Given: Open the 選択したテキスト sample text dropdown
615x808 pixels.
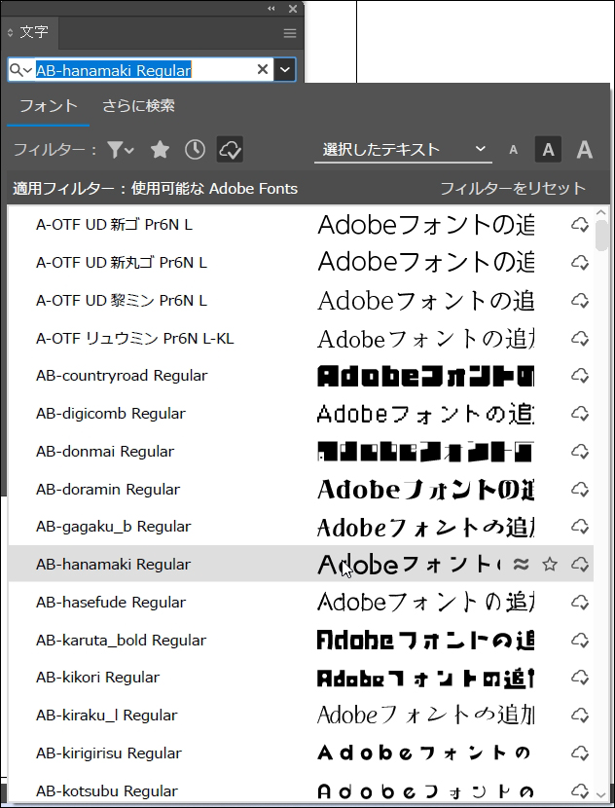Looking at the screenshot, I should tap(403, 150).
